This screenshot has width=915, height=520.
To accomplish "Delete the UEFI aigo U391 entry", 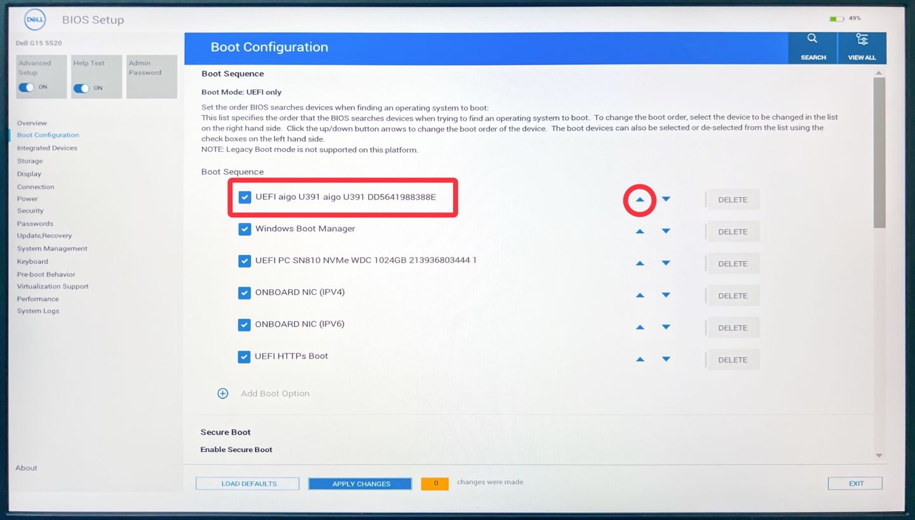I will click(733, 200).
